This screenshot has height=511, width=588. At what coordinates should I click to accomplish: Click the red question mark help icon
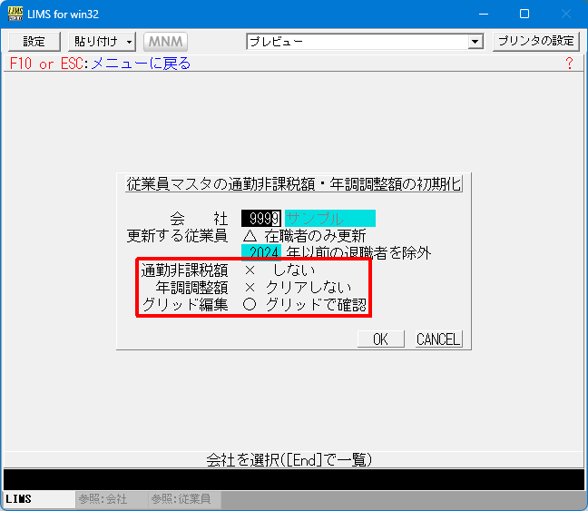pos(569,64)
